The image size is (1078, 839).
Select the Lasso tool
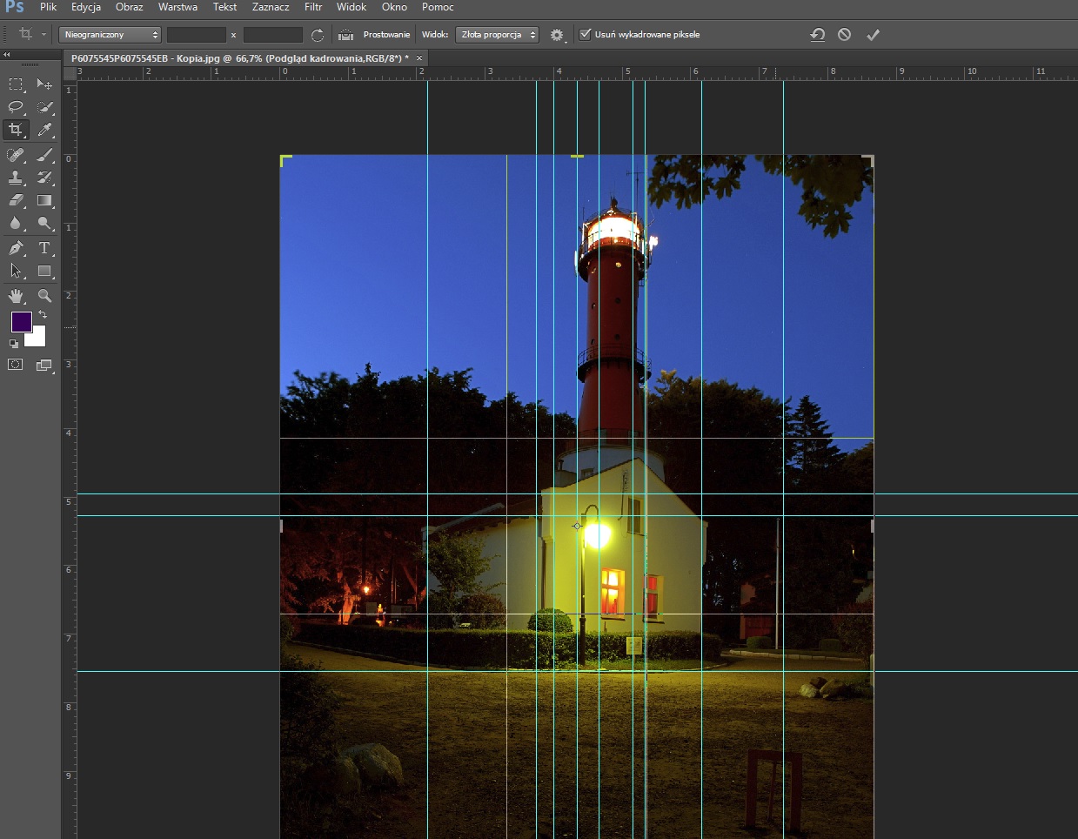(16, 107)
